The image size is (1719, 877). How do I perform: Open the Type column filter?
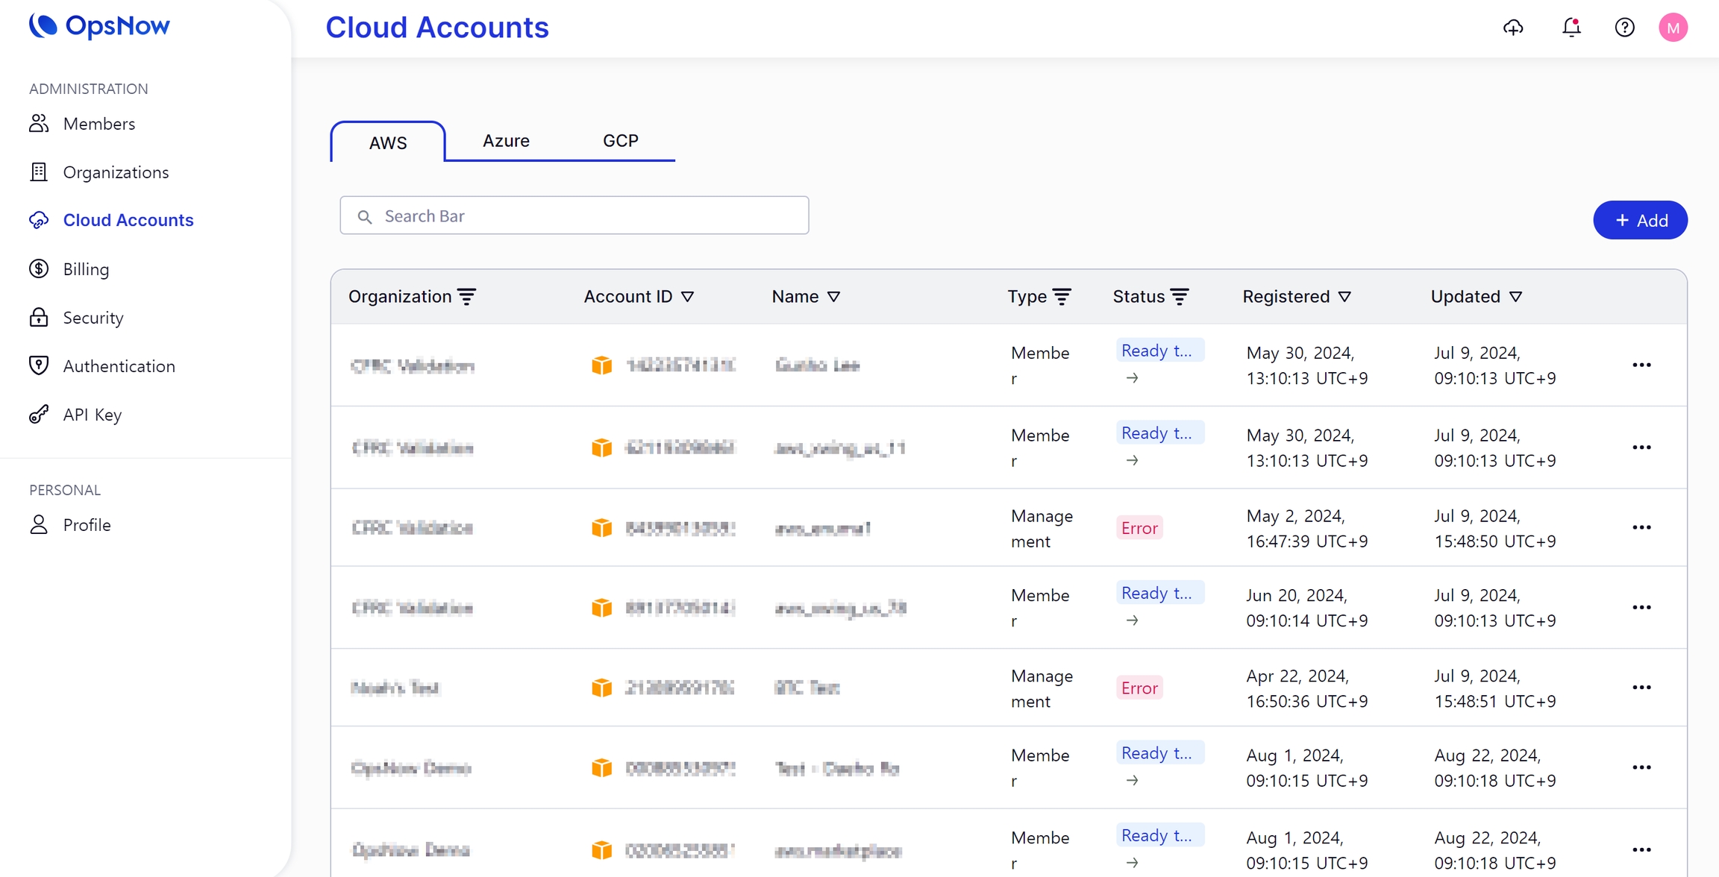(1062, 297)
